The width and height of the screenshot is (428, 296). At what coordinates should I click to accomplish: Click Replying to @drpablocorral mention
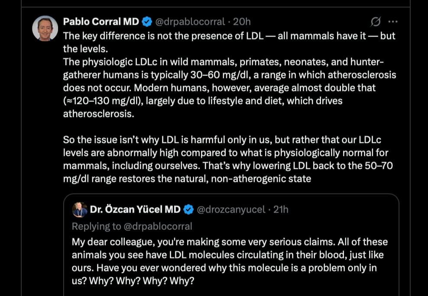[158, 226]
